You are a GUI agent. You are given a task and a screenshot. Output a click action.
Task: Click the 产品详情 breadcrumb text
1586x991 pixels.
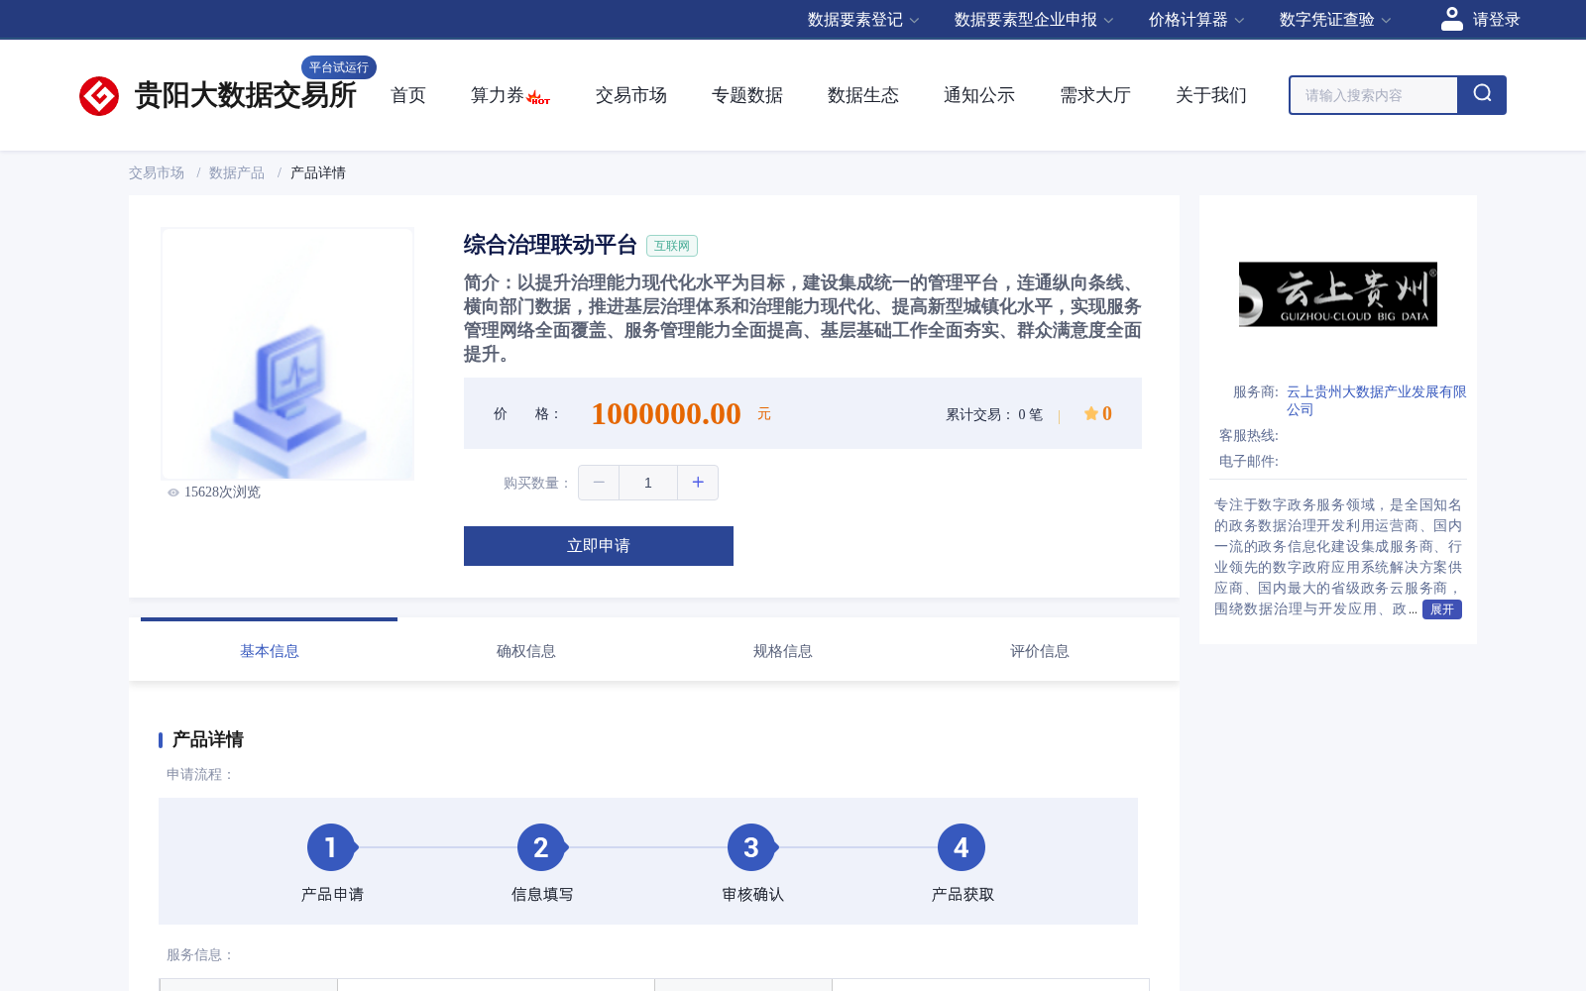pyautogui.click(x=318, y=172)
